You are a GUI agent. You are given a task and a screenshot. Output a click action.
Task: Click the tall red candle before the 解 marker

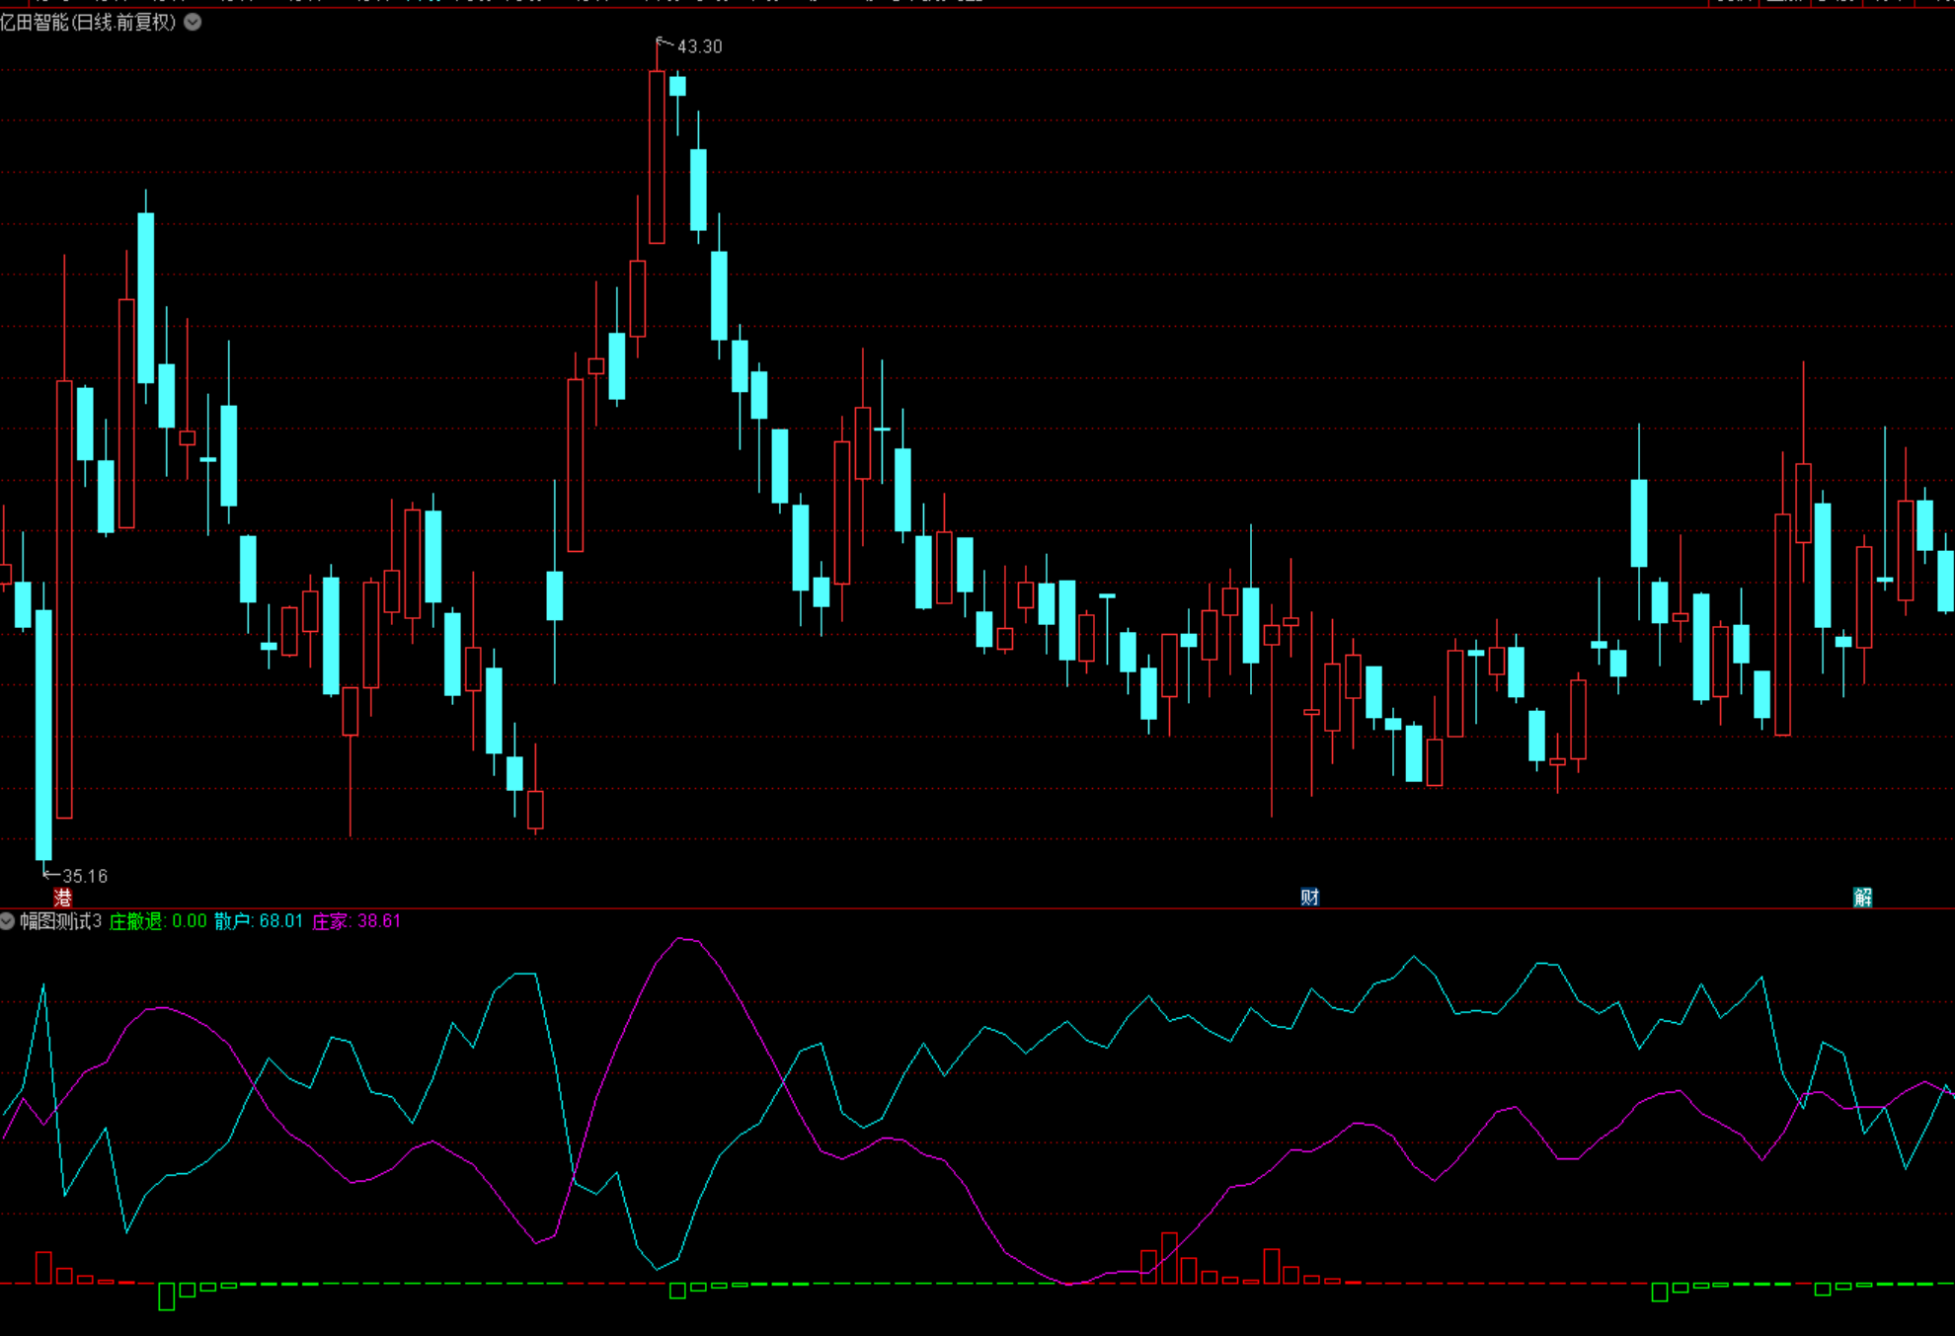tap(1782, 624)
